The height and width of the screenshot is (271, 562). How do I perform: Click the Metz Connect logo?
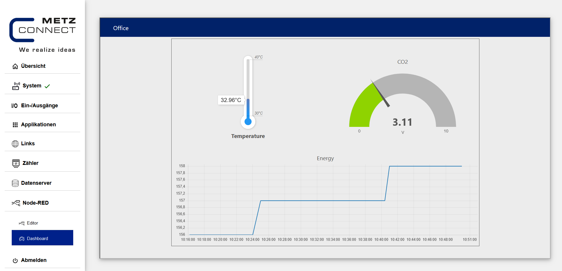coord(43,35)
